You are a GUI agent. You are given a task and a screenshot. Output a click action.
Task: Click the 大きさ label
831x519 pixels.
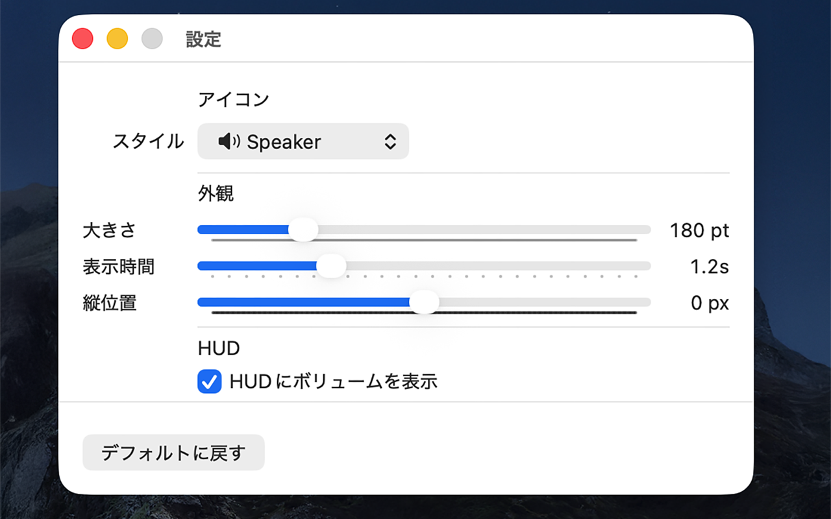110,230
